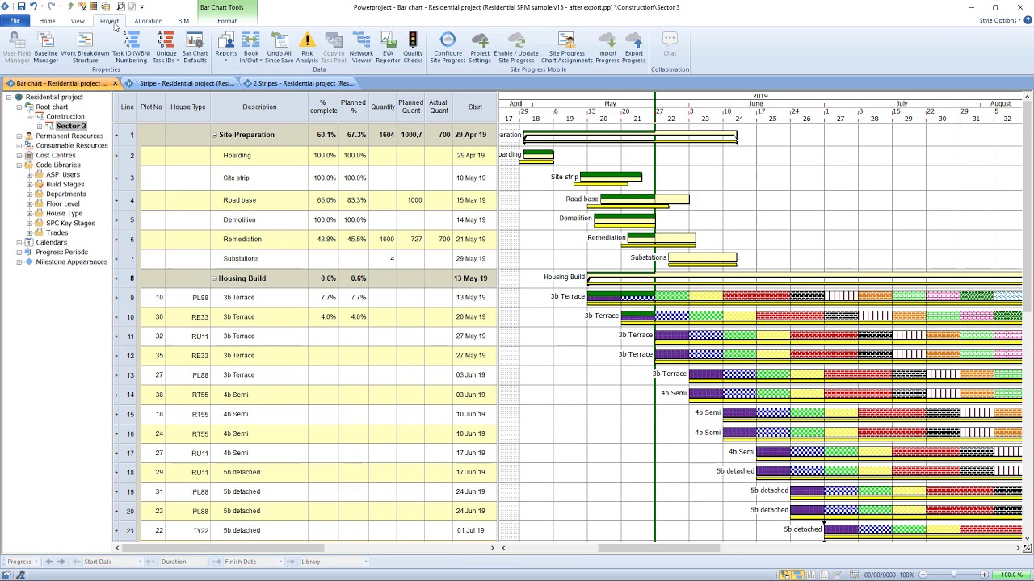Click Export Progress icon
Screen dimensions: 1034x581
coord(634,48)
